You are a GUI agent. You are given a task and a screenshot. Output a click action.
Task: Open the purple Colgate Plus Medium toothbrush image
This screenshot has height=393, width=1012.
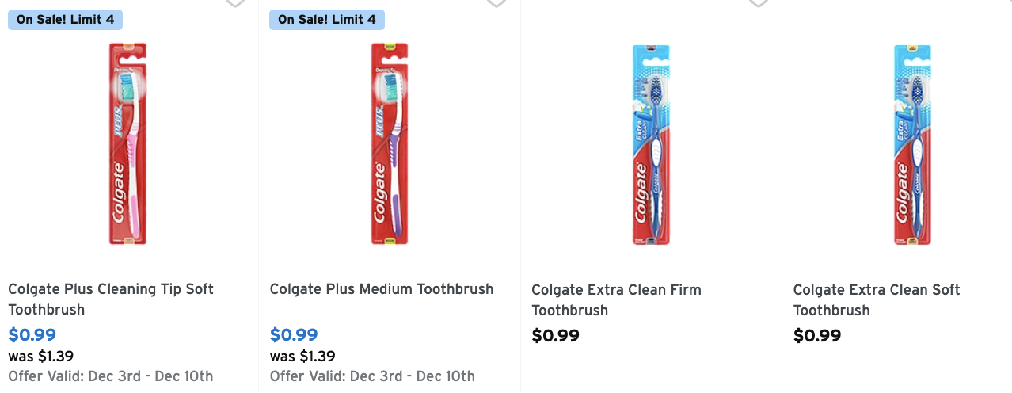(x=390, y=143)
